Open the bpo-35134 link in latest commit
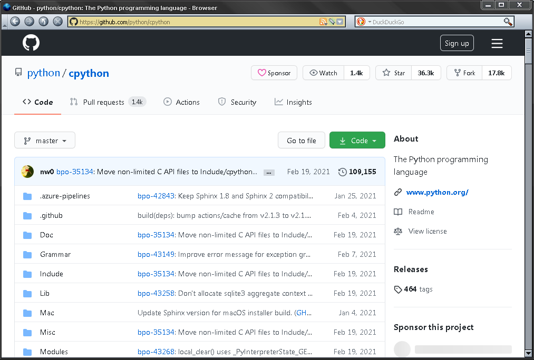Image resolution: width=534 pixels, height=360 pixels. click(74, 172)
